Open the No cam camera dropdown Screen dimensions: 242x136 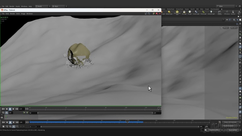(x=234, y=28)
